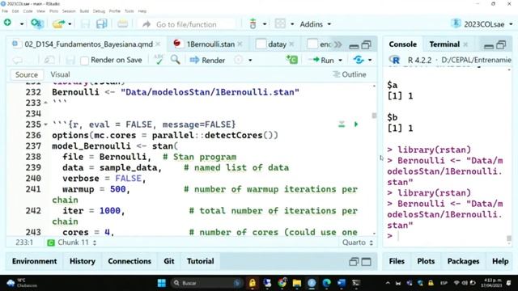Click the Publish document icon
Image resolution: width=518 pixels, height=291 pixels.
[x=358, y=60]
